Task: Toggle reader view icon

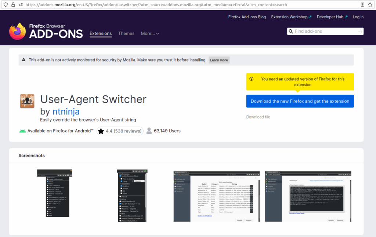Action: [x=362, y=4]
